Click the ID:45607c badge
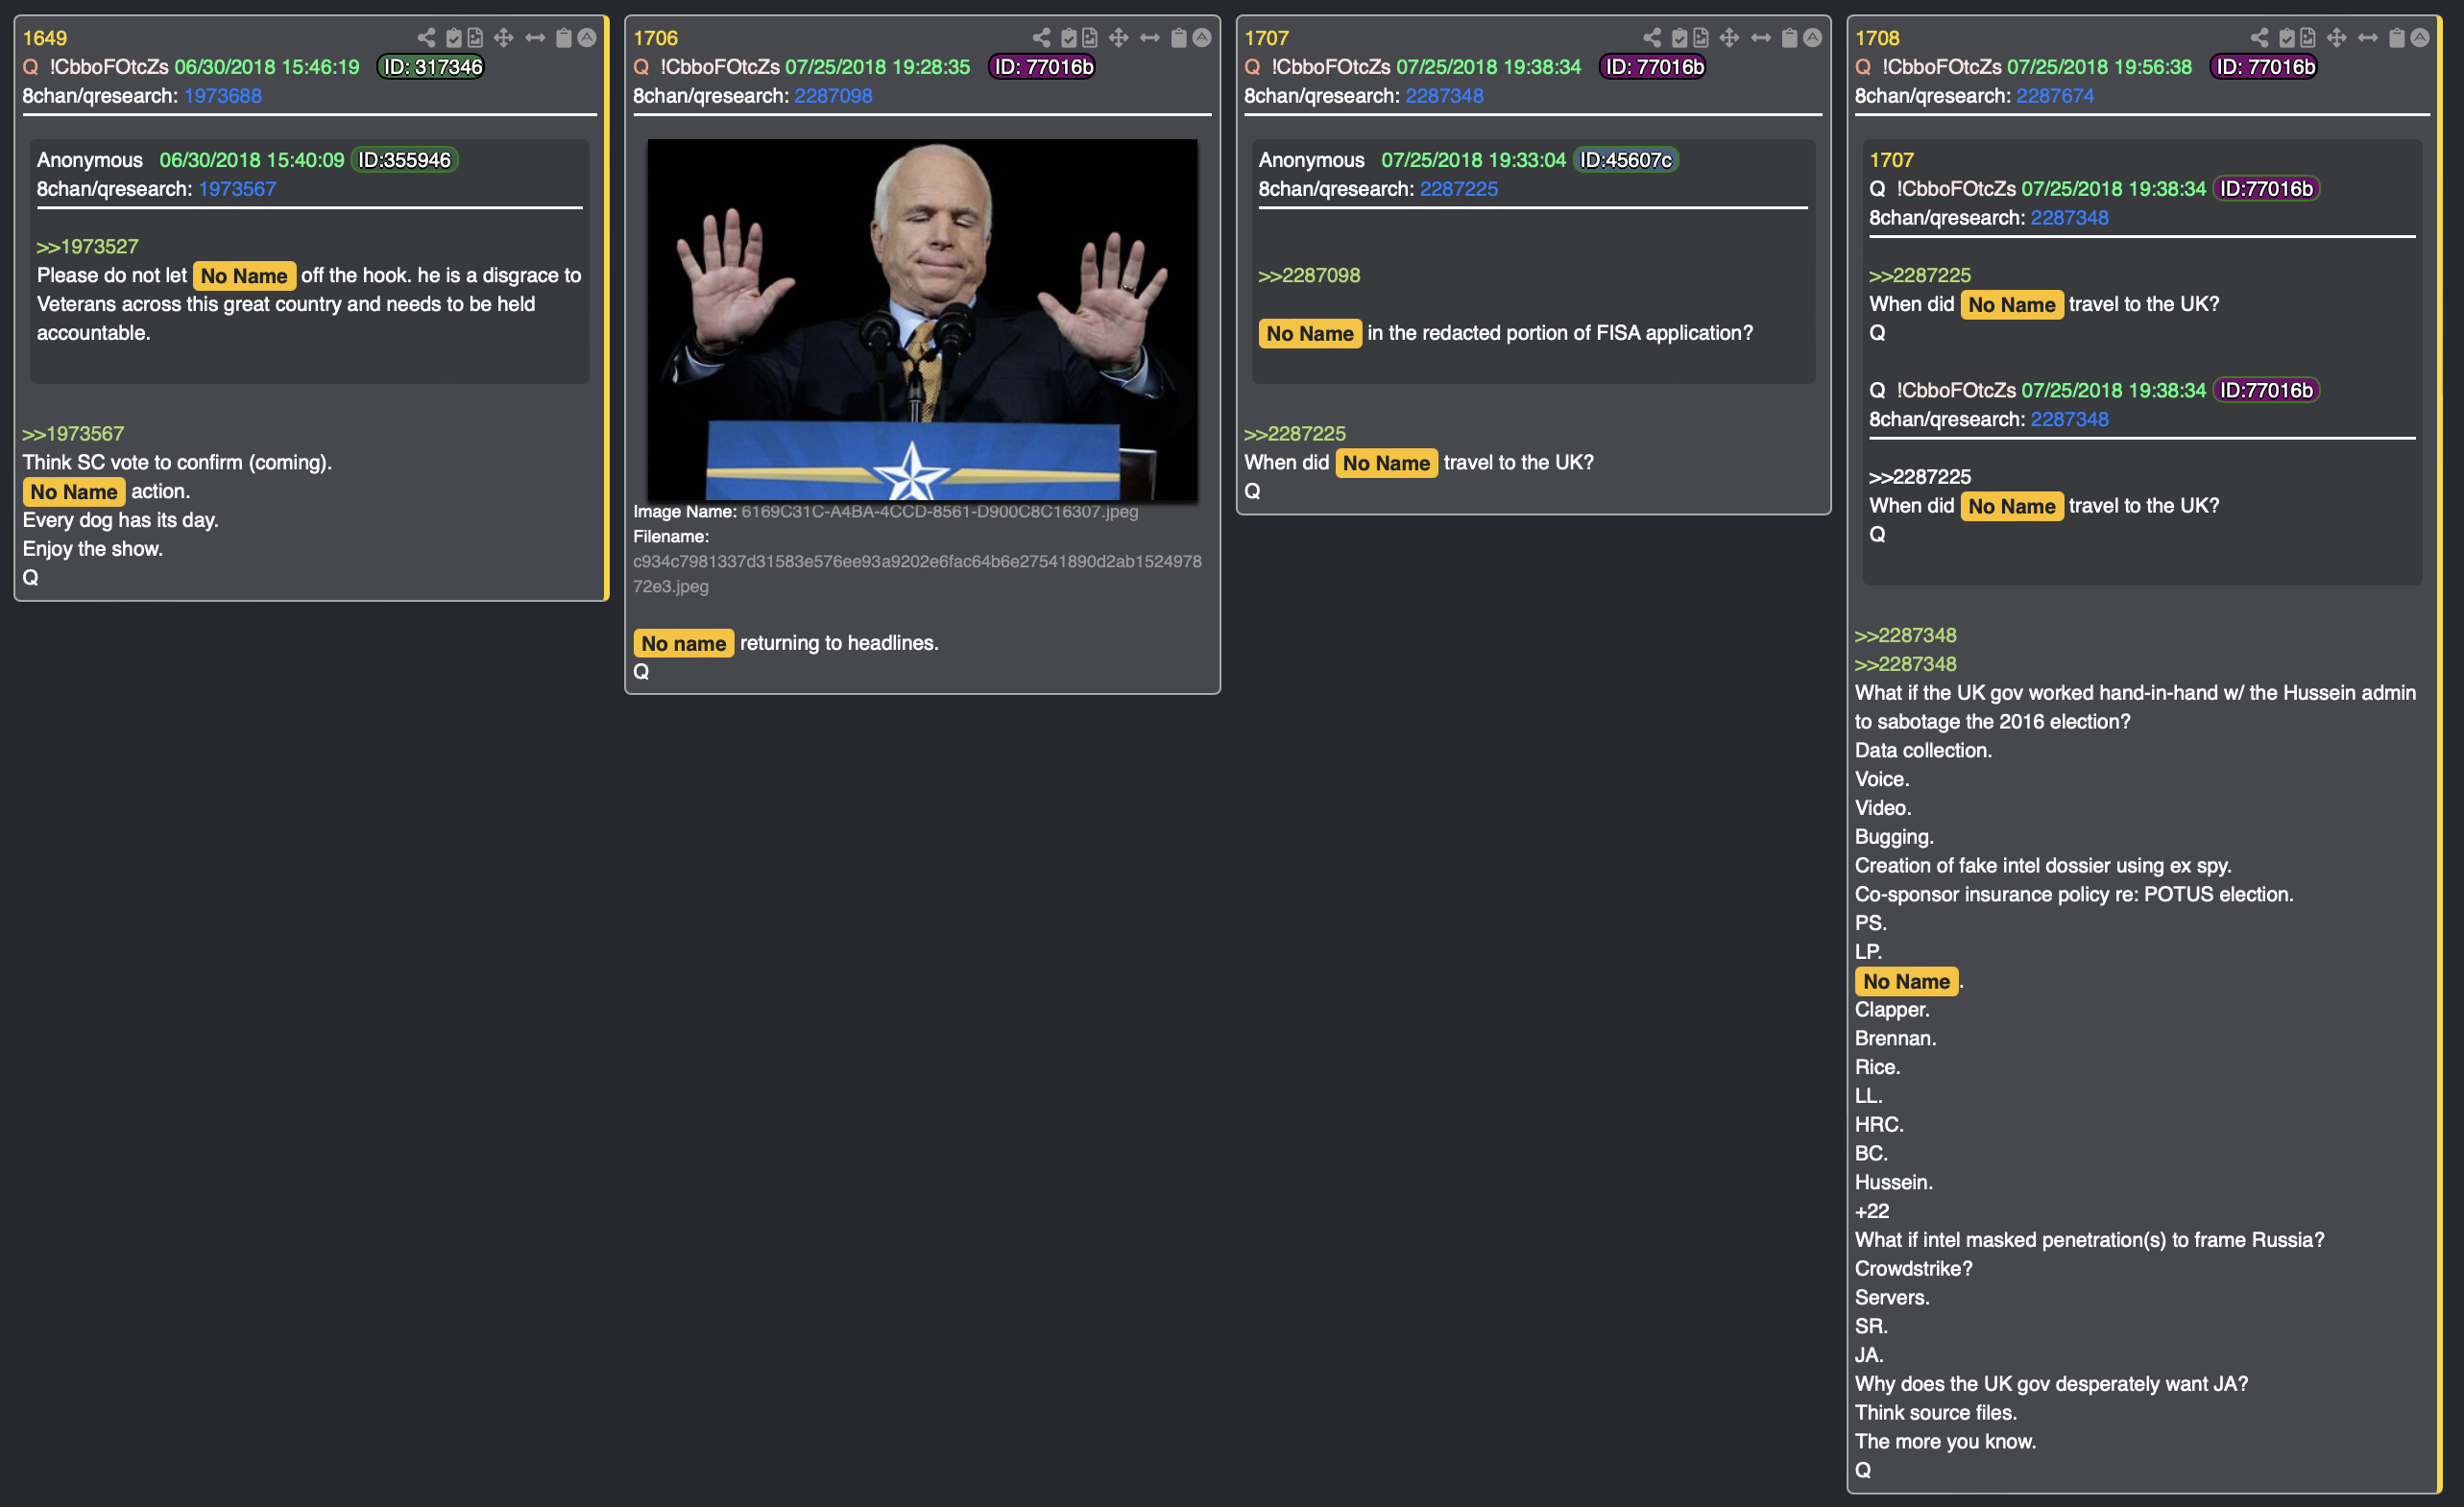Screen dimensions: 2464x1507 (1626, 160)
